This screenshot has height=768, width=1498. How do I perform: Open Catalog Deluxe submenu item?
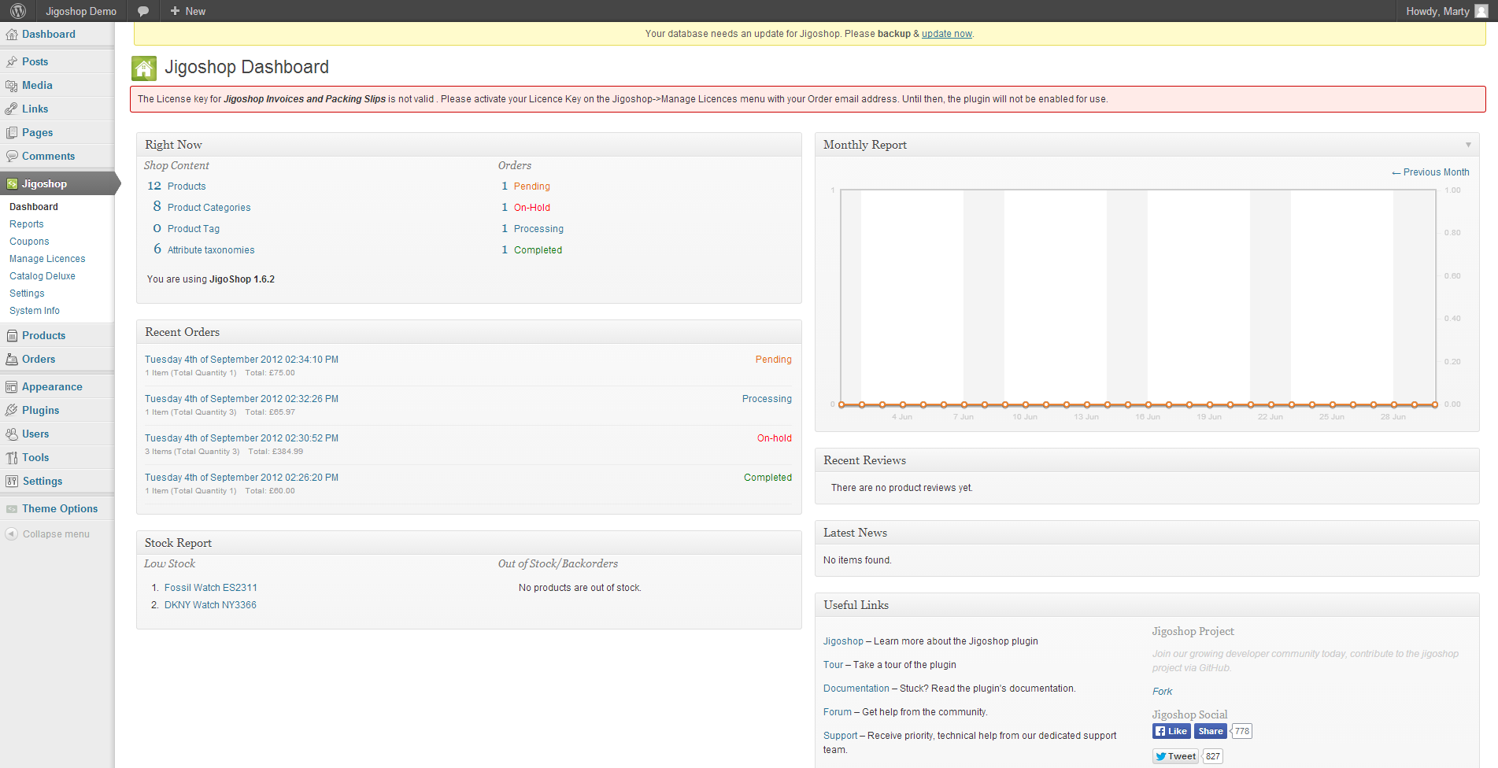[43, 276]
